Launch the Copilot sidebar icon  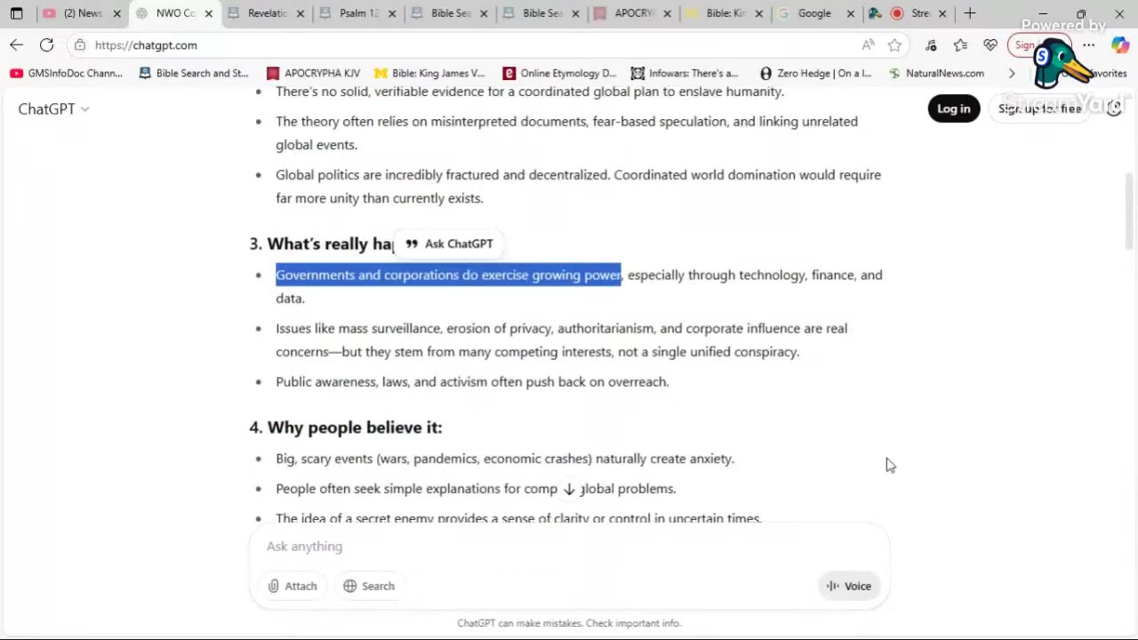point(1119,44)
